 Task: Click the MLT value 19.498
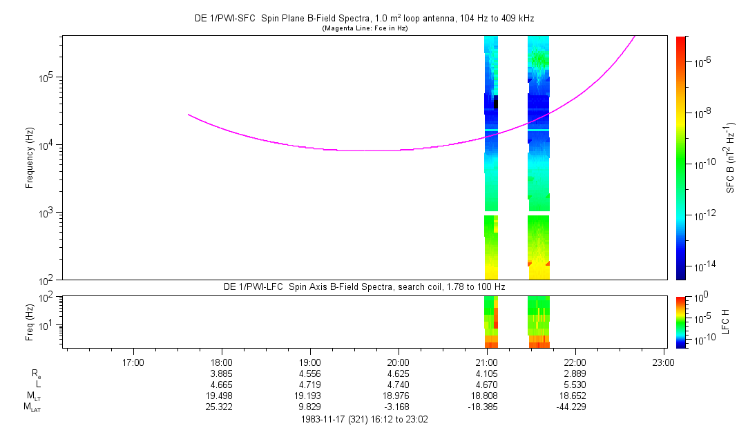[221, 396]
